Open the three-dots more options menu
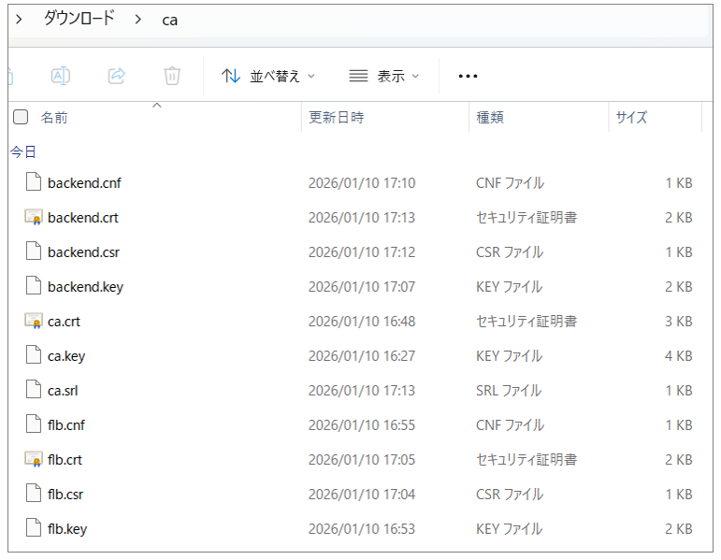 tap(468, 76)
